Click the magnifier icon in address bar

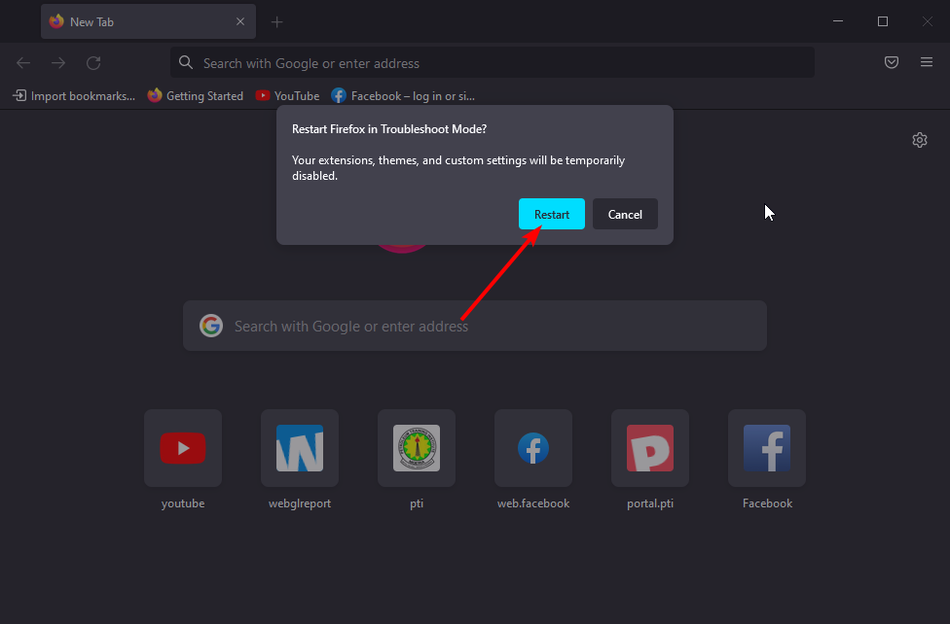(186, 63)
